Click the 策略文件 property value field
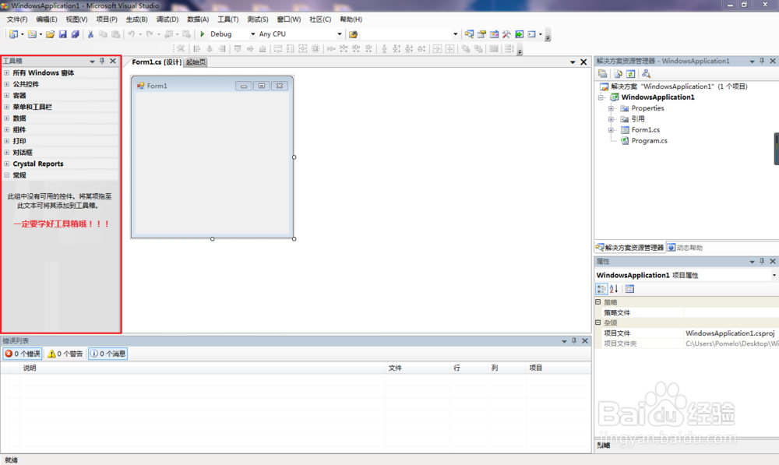779x465 pixels. click(x=731, y=312)
